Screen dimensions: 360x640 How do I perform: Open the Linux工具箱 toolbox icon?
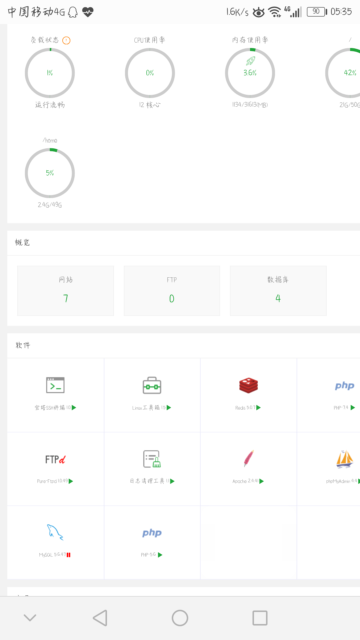(x=152, y=386)
